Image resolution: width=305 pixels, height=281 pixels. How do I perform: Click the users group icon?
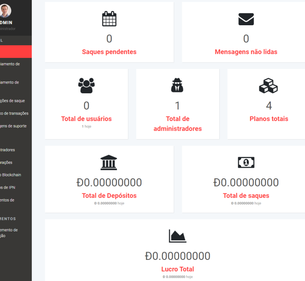coord(86,85)
